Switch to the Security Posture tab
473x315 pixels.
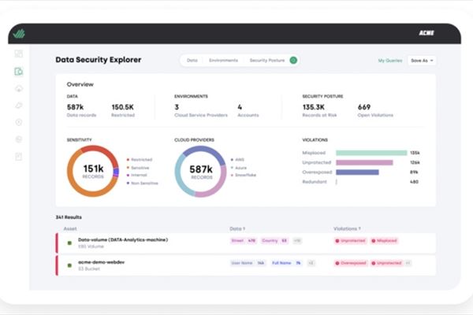(267, 61)
